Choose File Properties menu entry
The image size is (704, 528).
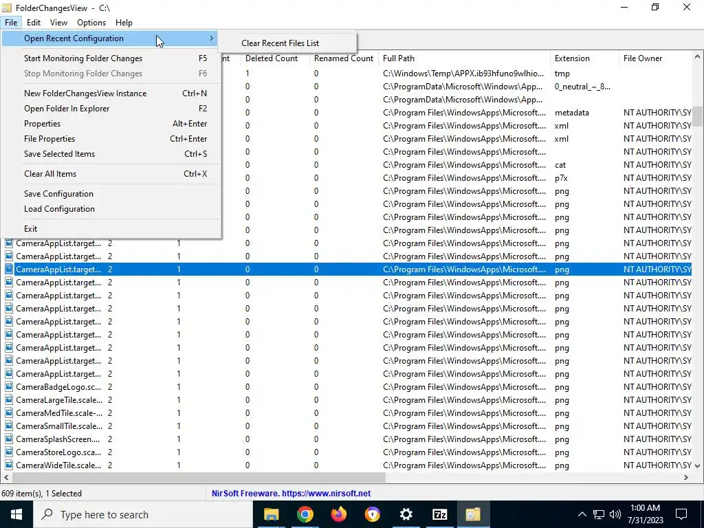tap(111, 139)
